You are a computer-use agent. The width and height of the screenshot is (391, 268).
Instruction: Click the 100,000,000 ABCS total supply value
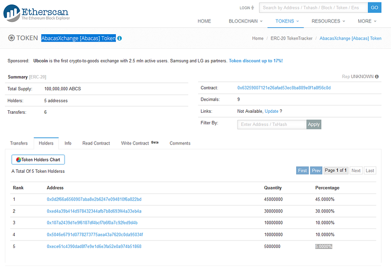[63, 89]
